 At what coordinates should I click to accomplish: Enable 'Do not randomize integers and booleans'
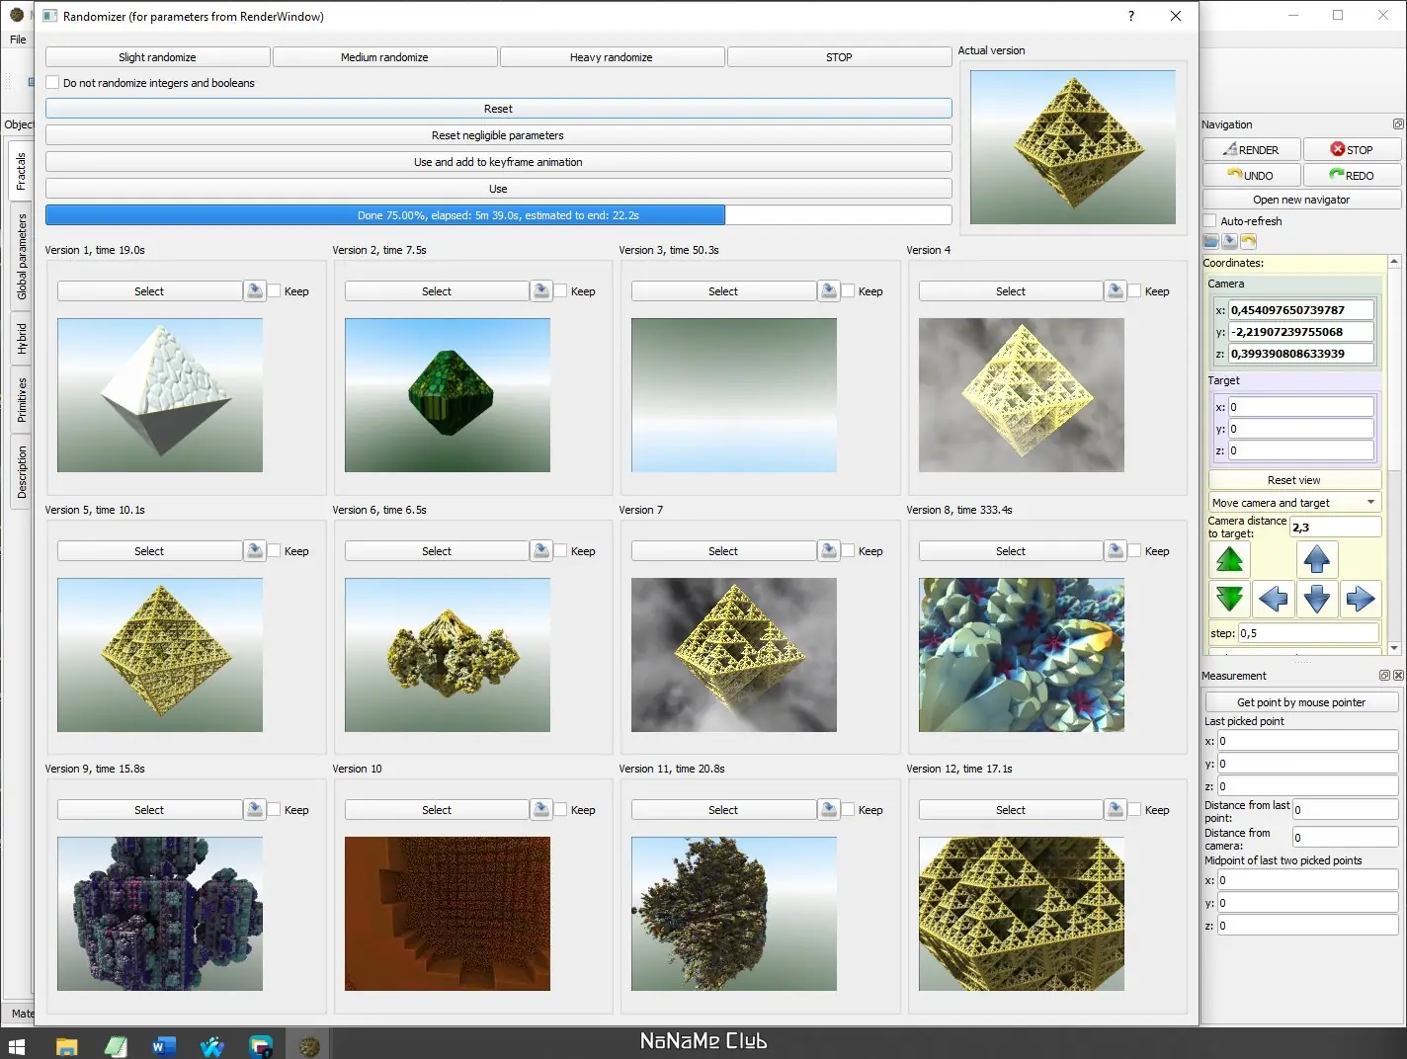[x=53, y=83]
